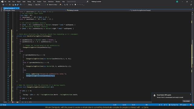Viewport: 194px width, 109px height.
Task: Click Attach to Unity play button
Action: [x=52, y=5]
